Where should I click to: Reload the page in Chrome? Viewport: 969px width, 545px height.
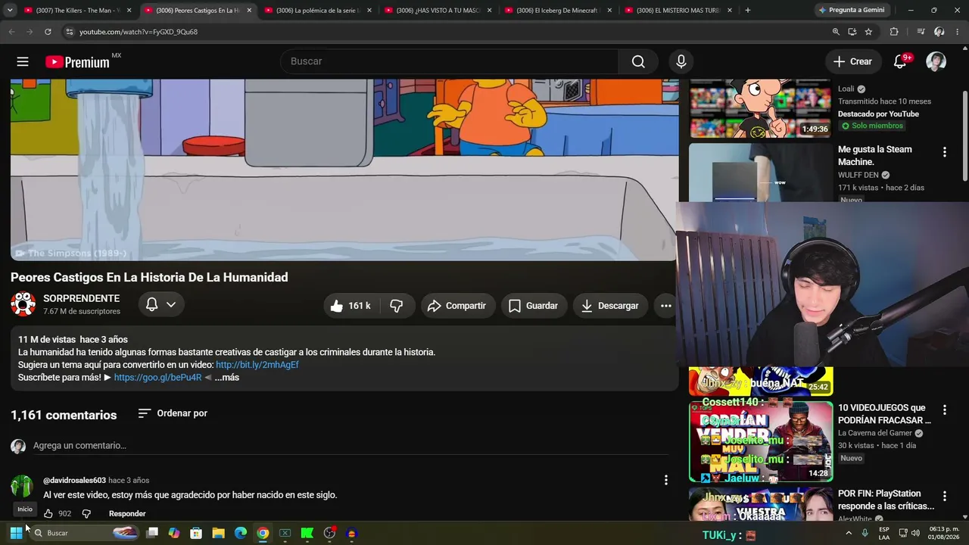point(48,32)
